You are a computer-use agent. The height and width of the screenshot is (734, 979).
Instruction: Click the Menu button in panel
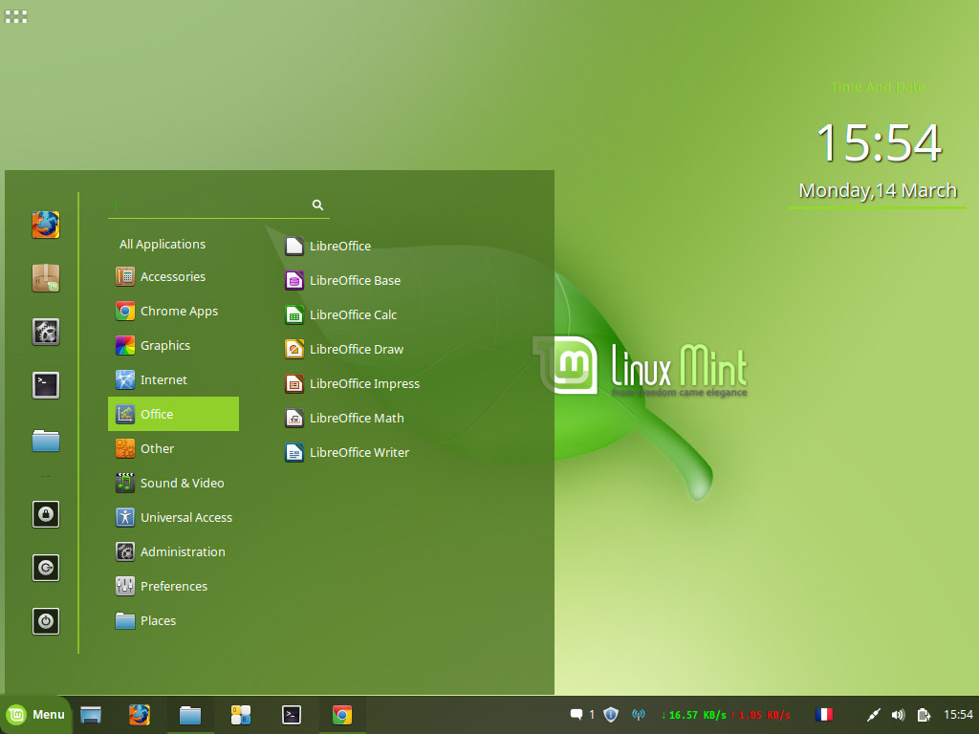[35, 715]
